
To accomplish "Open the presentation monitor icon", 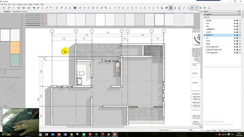I will (75, 8).
